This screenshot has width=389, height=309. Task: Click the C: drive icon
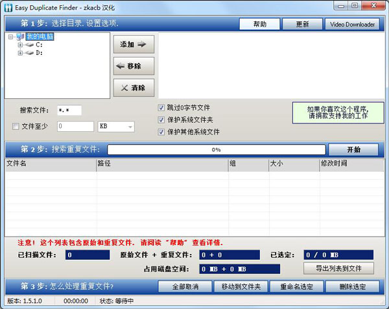(x=29, y=45)
